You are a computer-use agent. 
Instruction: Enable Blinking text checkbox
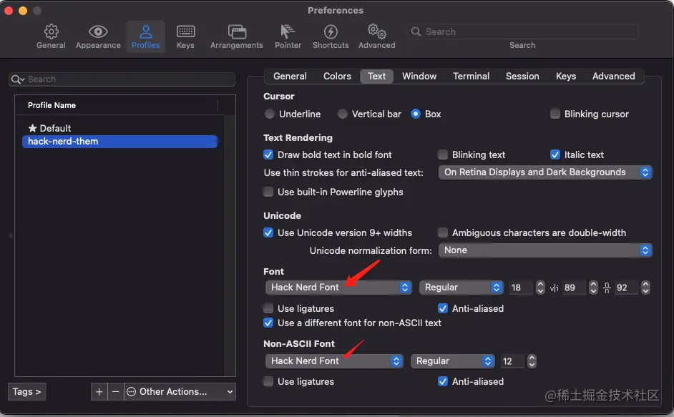[442, 154]
